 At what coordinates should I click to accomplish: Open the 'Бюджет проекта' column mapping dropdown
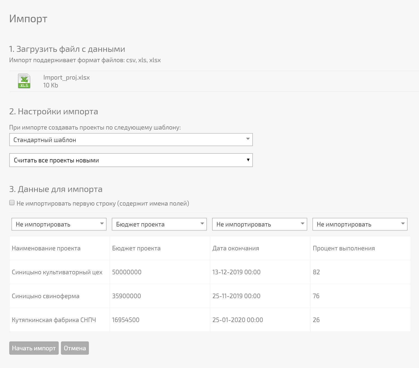[x=159, y=224]
